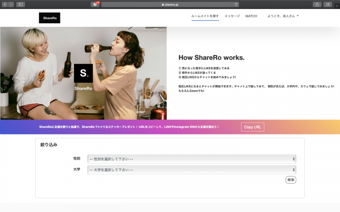Show all tabs overview icon
The height and width of the screenshot is (212, 340).
(x=328, y=4)
